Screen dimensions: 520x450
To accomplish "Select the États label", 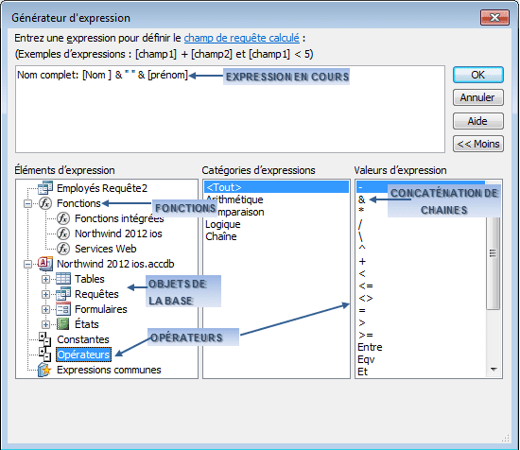I will (x=87, y=324).
